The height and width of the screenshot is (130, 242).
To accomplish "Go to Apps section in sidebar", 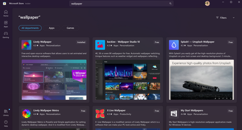I will pos(6,24).
